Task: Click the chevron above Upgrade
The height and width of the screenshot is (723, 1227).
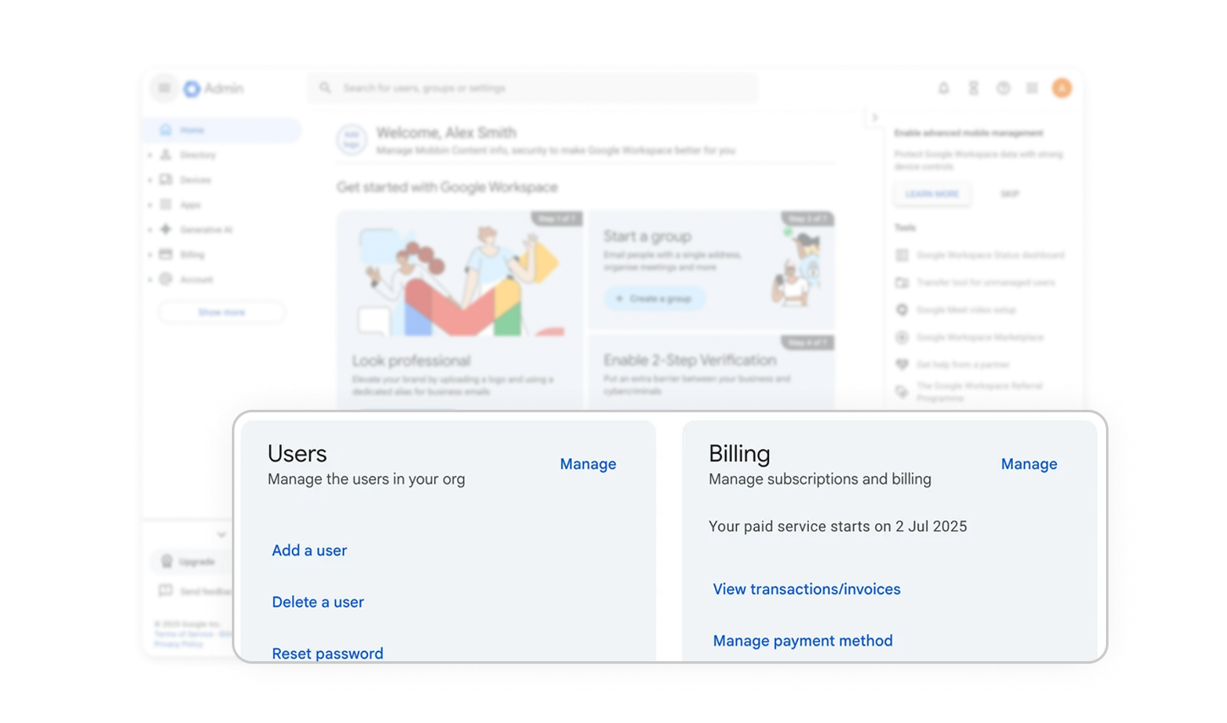Action: point(222,534)
